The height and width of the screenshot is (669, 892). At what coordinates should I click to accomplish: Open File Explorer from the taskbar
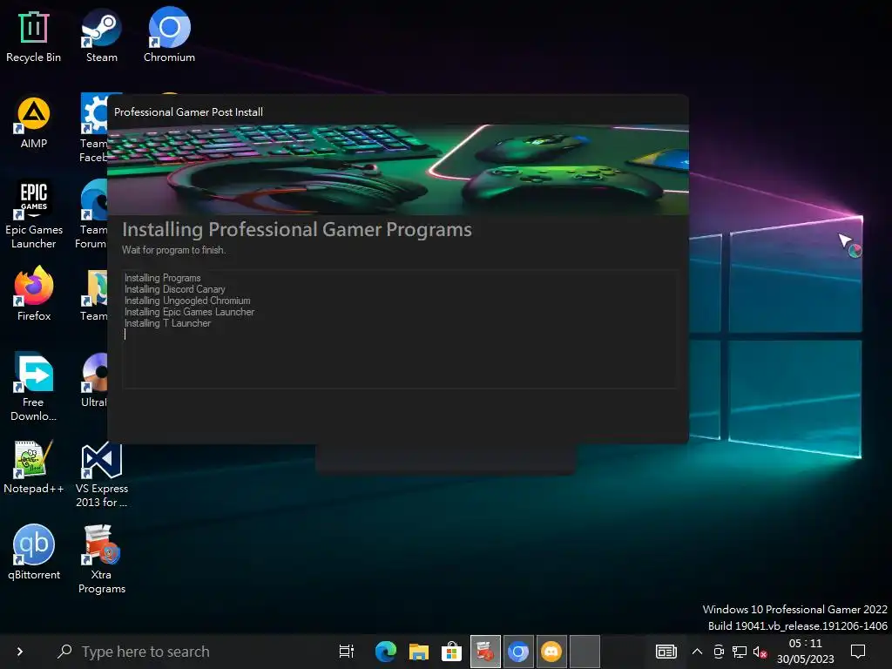[x=419, y=652]
